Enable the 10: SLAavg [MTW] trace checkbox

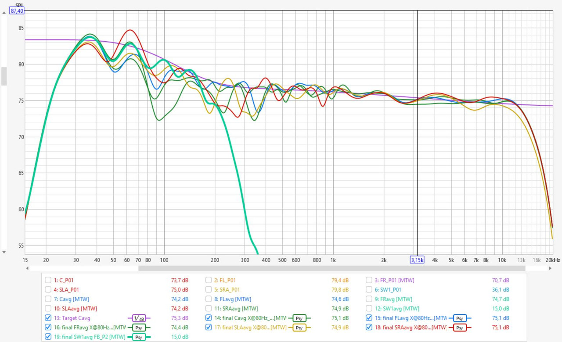tap(48, 309)
